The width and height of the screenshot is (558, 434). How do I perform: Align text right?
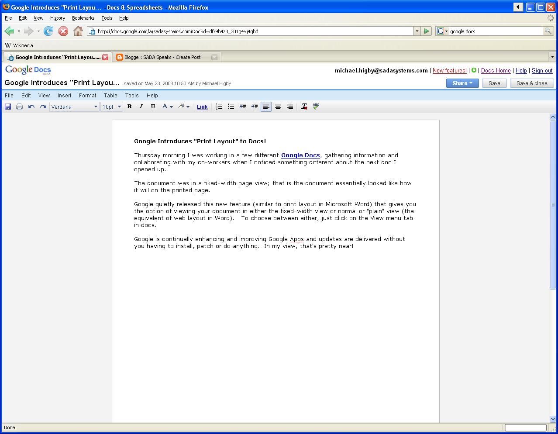(x=290, y=107)
